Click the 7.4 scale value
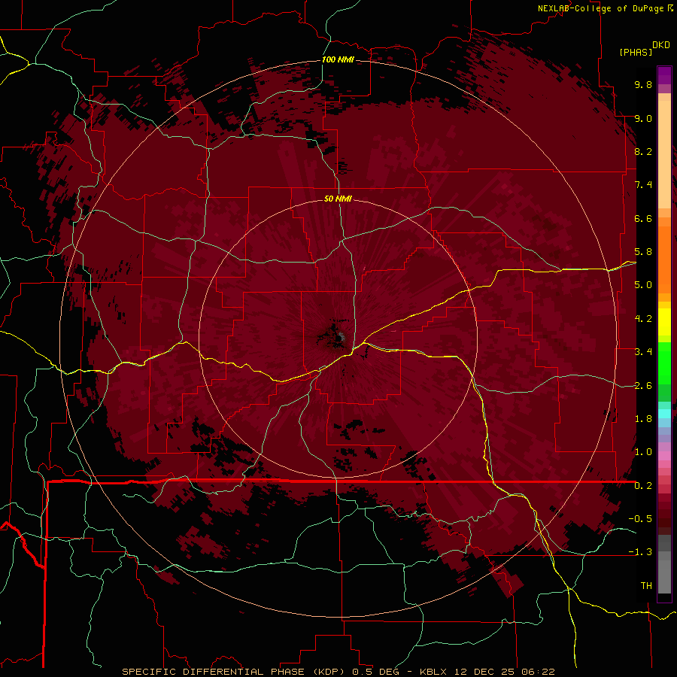677x677 pixels. [643, 185]
